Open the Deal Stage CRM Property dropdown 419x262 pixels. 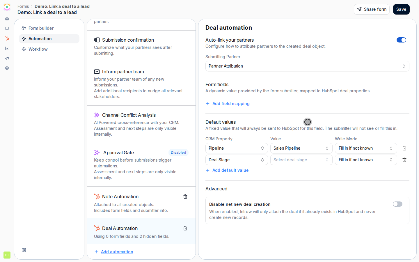click(237, 160)
